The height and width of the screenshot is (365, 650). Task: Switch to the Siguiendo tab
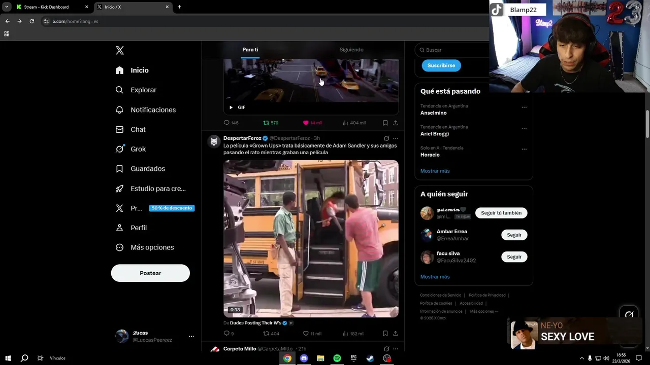(x=351, y=50)
